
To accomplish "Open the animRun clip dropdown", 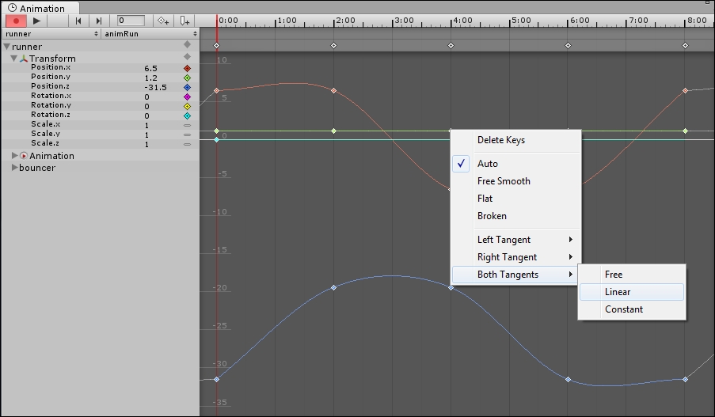I will pyautogui.click(x=150, y=34).
